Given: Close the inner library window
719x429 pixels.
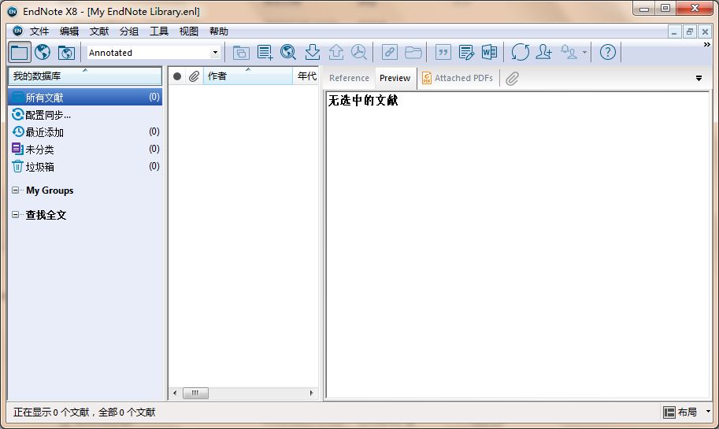Looking at the screenshot, I should pyautogui.click(x=705, y=32).
